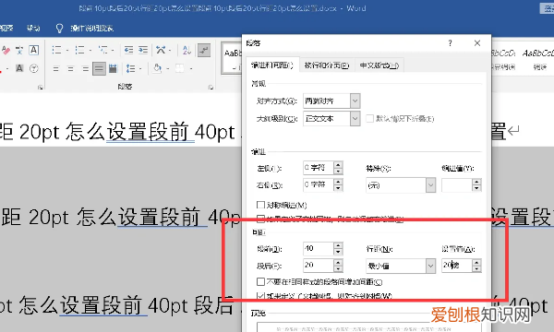Screen dimensions: 554x332
Task: Switch to the Indents and Spacing tab
Action: (272, 65)
